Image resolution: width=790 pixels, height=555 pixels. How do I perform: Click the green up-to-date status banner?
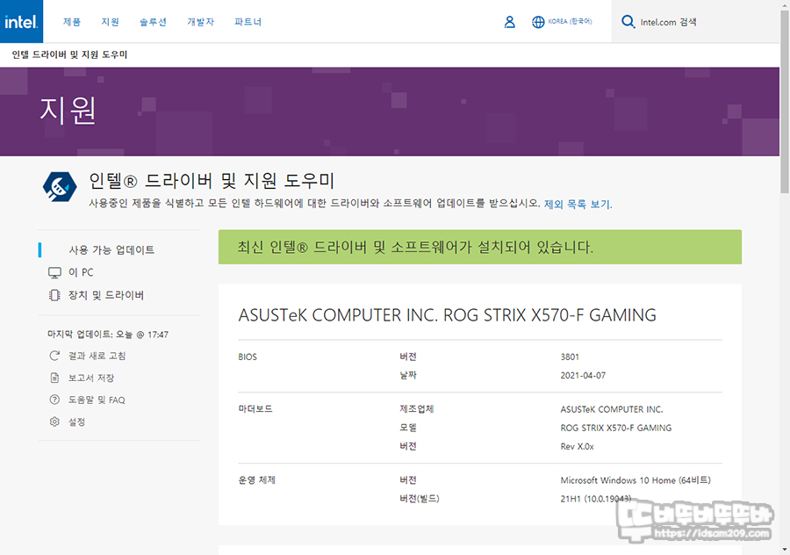[x=479, y=247]
